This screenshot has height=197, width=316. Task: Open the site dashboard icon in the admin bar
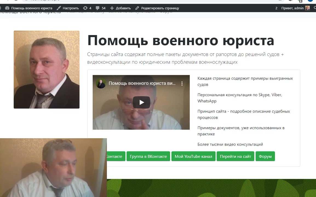click(x=7, y=8)
